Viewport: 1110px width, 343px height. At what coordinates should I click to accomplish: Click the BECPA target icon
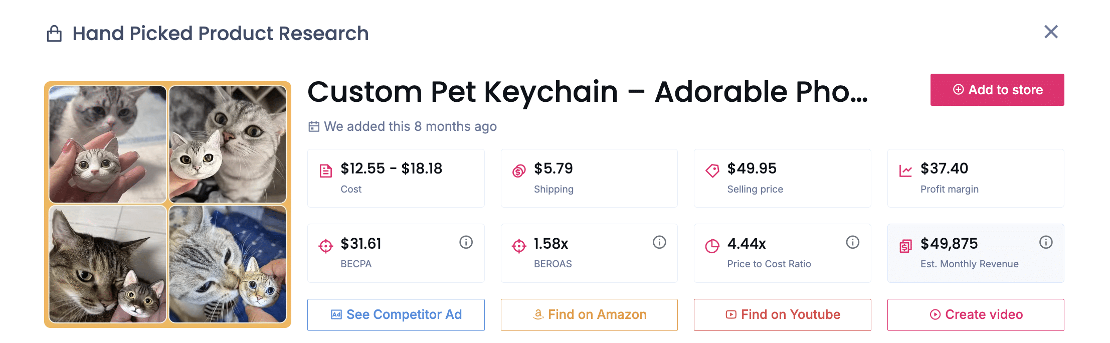point(326,244)
